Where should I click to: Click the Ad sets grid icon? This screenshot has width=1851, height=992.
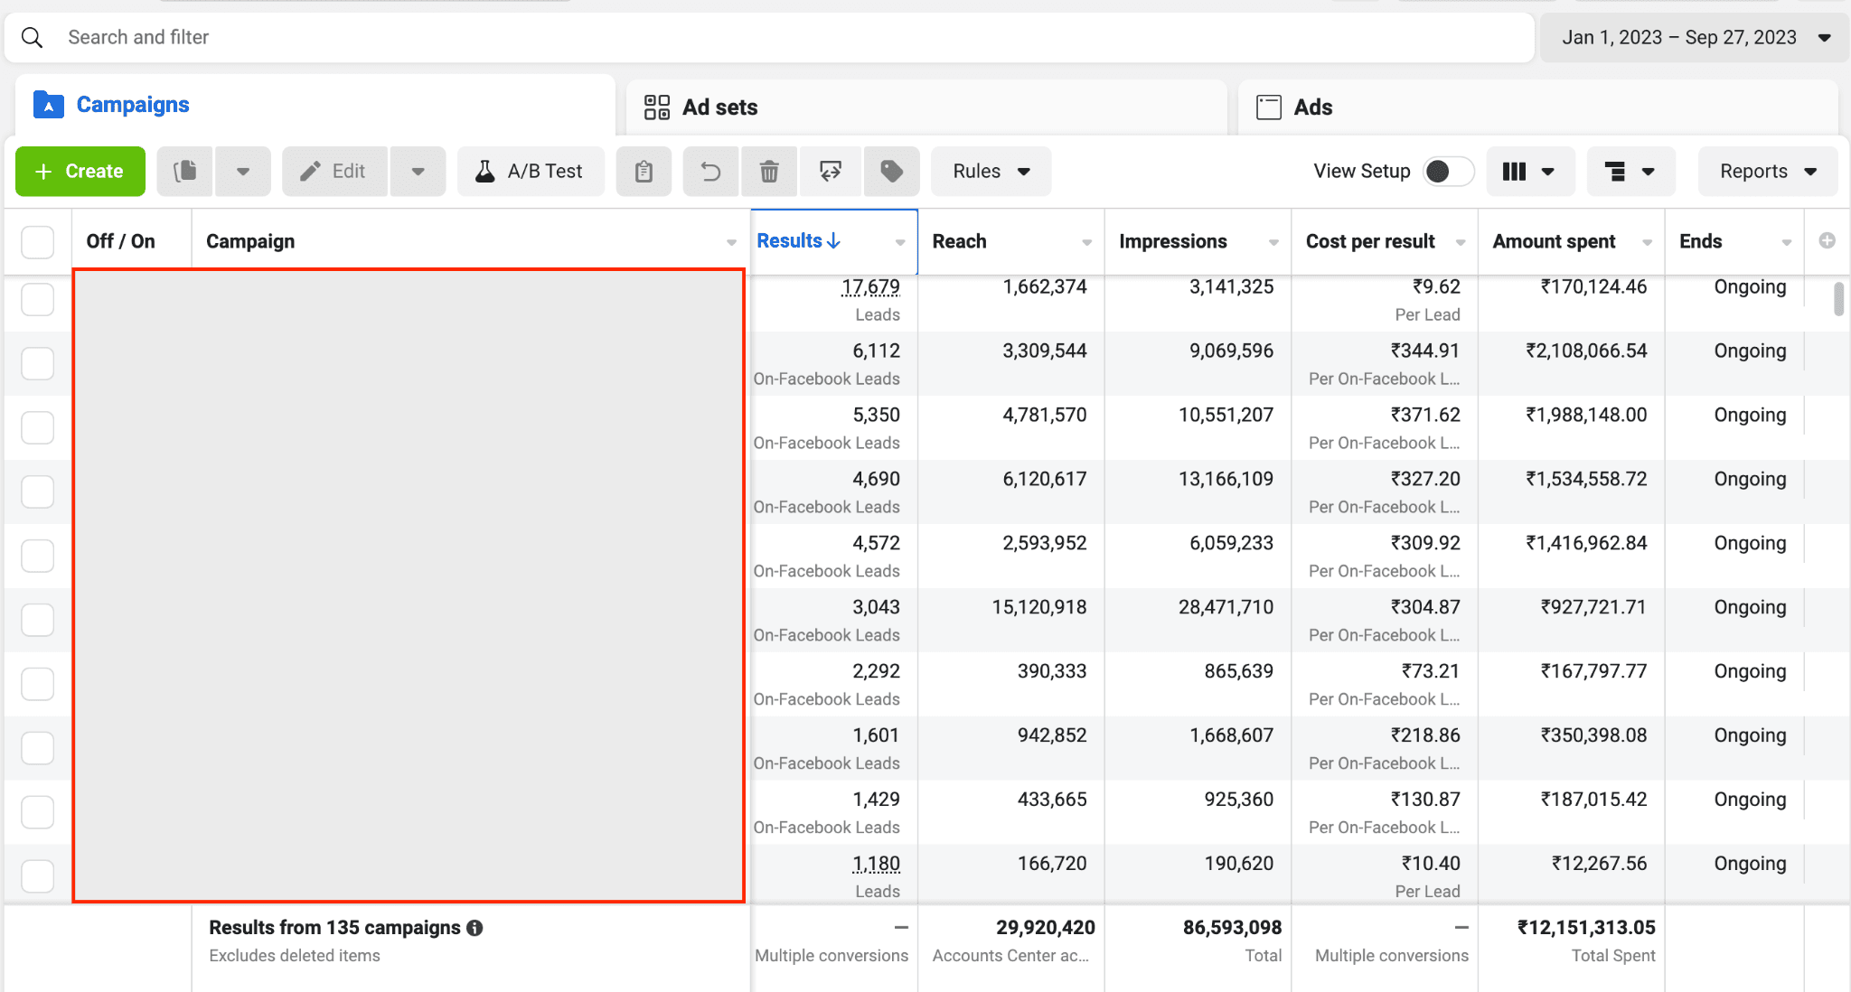click(x=657, y=108)
